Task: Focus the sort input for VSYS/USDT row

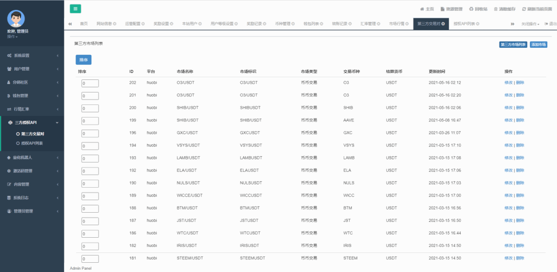Action: pos(90,146)
